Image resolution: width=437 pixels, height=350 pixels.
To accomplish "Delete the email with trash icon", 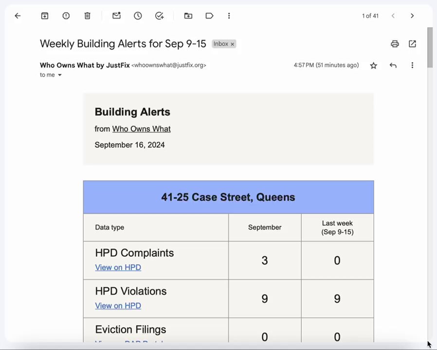I will pyautogui.click(x=87, y=16).
